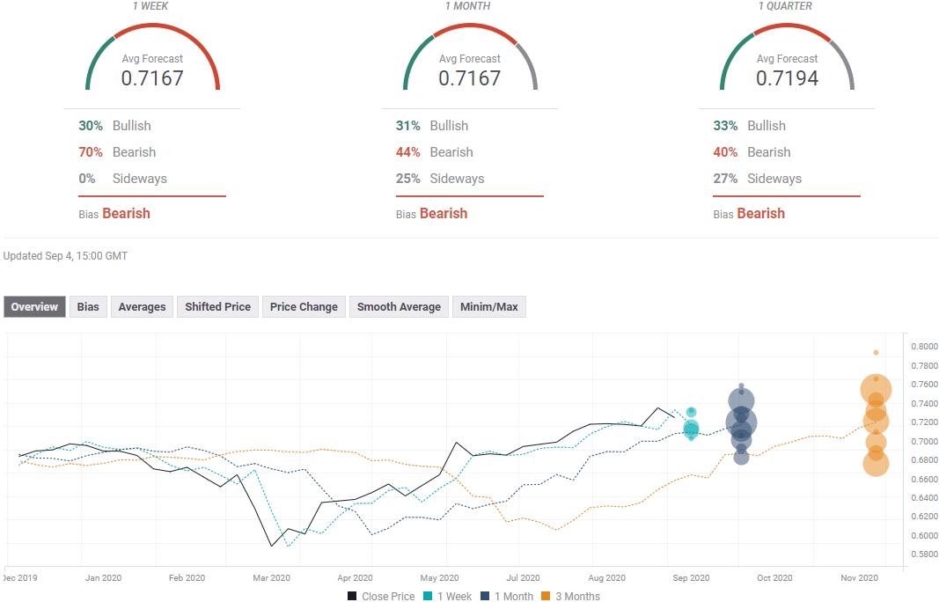Click the dark blue 1 Month forecast bubbles

coord(741,423)
